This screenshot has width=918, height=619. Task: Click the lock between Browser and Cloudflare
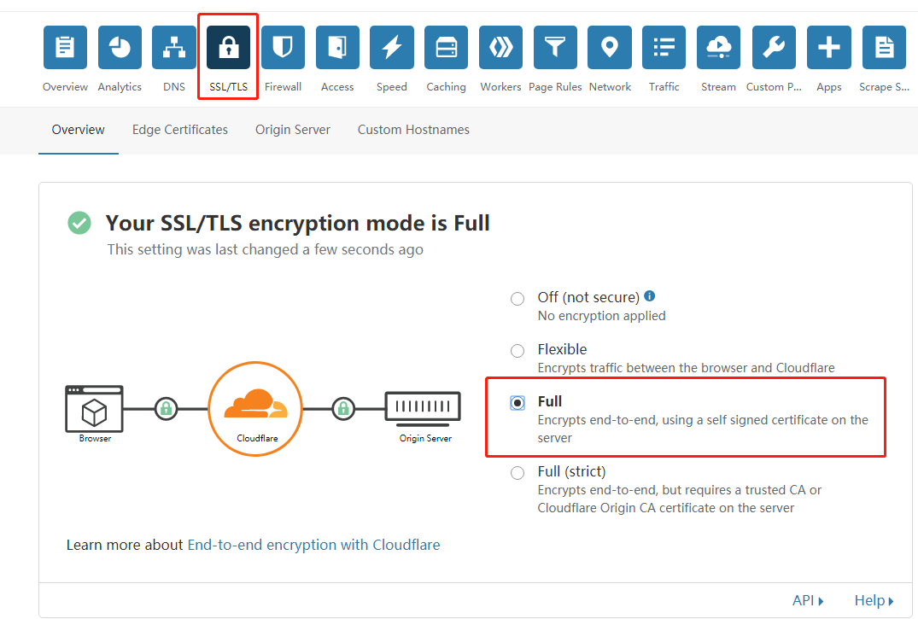point(167,408)
